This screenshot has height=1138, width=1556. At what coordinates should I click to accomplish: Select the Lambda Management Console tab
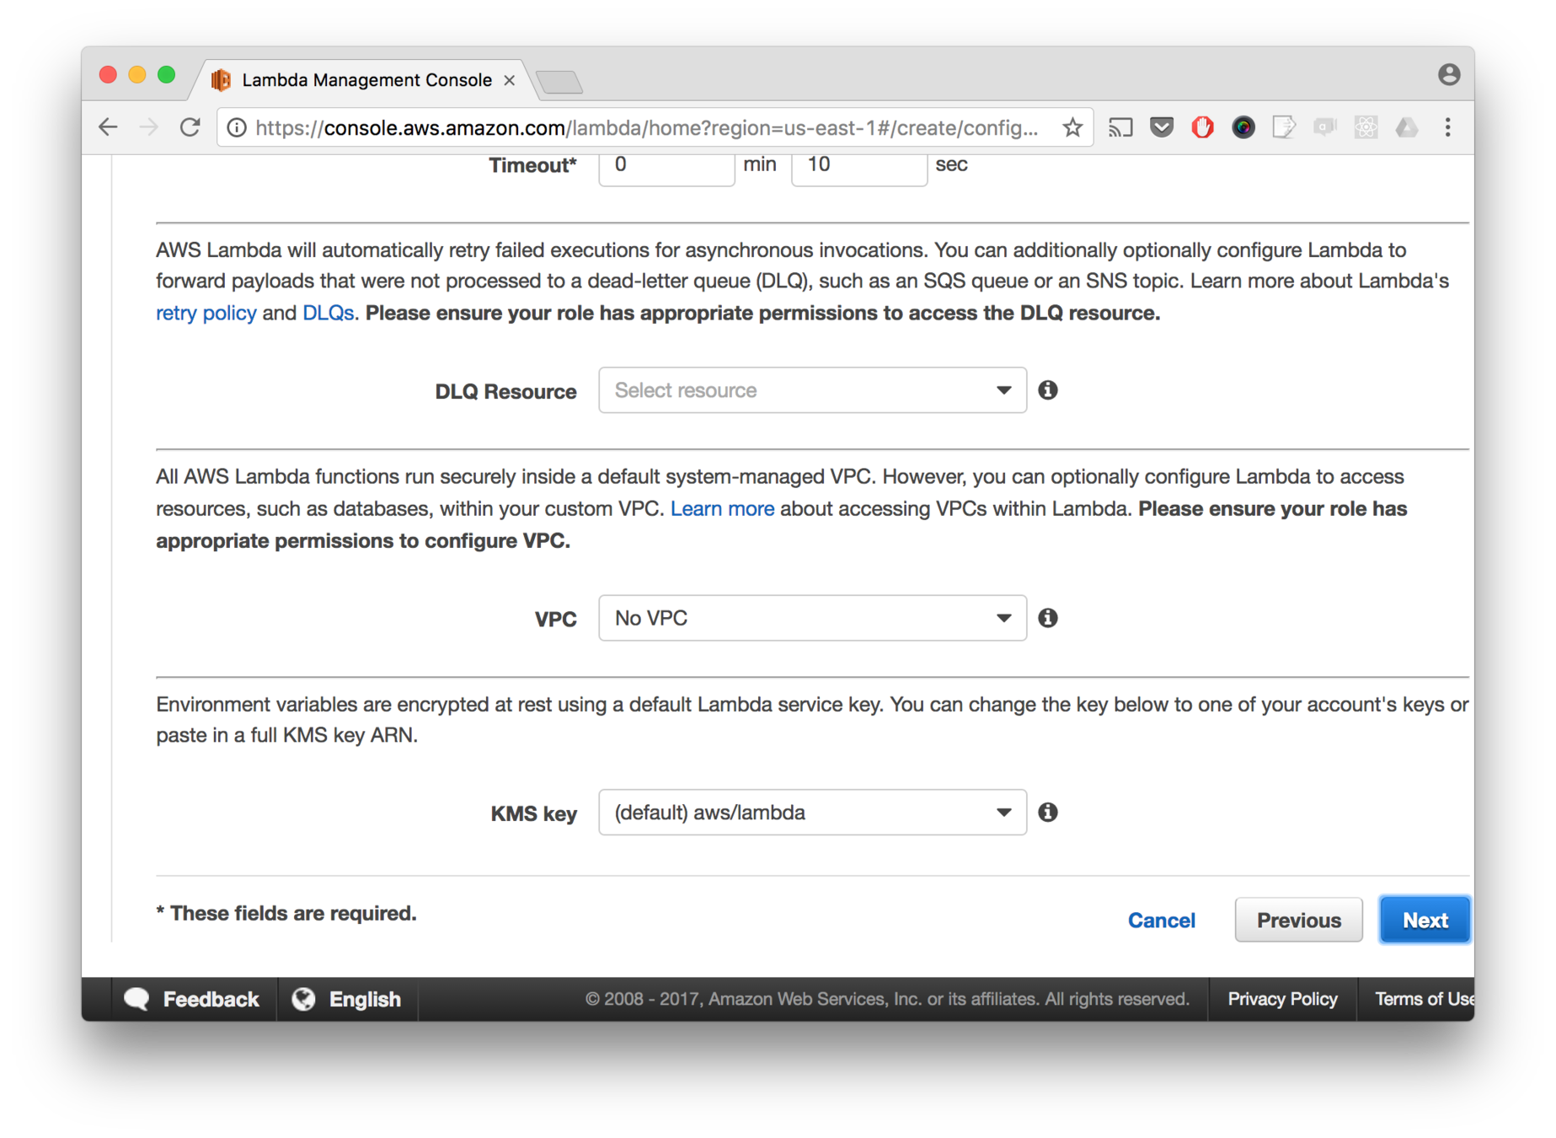click(362, 80)
